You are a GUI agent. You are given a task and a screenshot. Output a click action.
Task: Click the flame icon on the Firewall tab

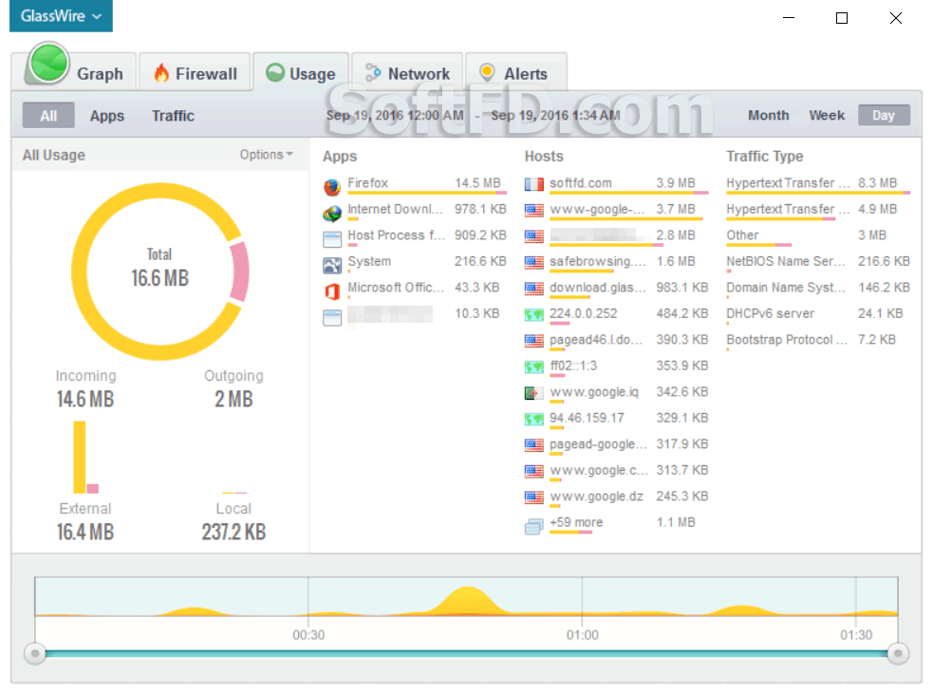(x=161, y=72)
